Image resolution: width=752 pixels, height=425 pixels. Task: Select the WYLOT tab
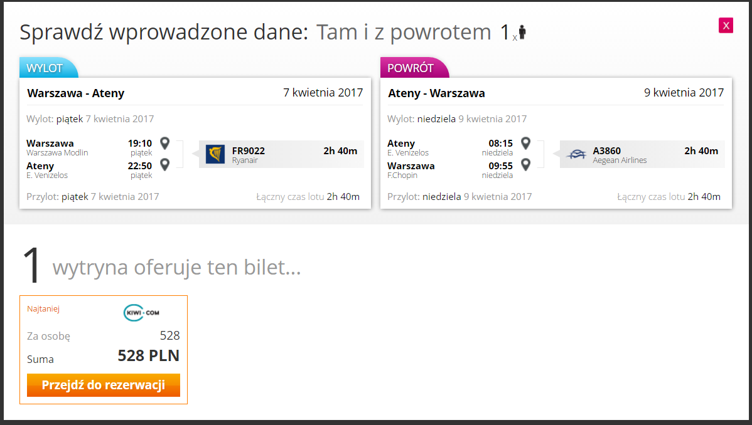(48, 68)
